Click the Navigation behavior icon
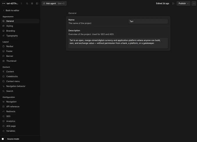 [x=3, y=86]
